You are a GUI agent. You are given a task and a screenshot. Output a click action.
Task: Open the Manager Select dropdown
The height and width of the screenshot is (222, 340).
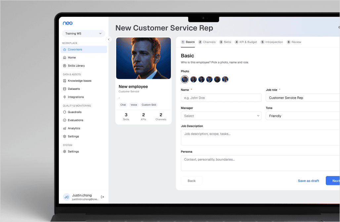221,116
